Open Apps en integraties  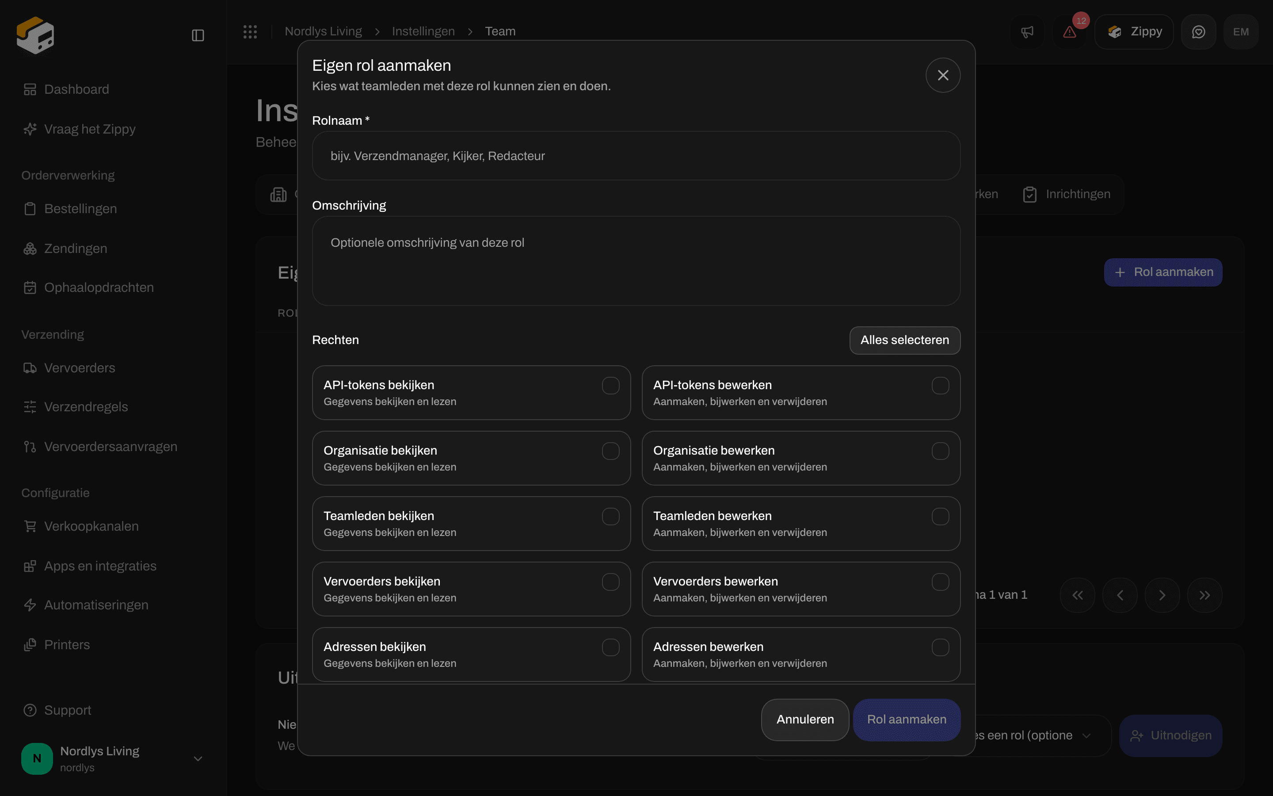pos(89,566)
